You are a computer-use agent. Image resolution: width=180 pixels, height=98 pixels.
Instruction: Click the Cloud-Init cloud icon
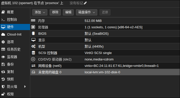(3, 34)
